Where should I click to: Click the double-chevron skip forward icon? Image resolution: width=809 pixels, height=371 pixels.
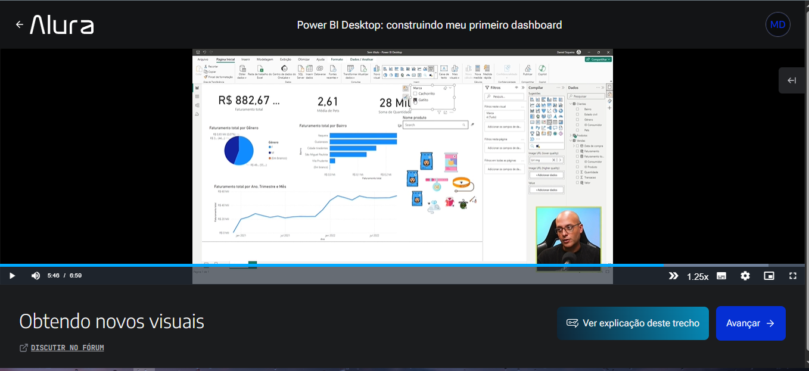coord(673,276)
